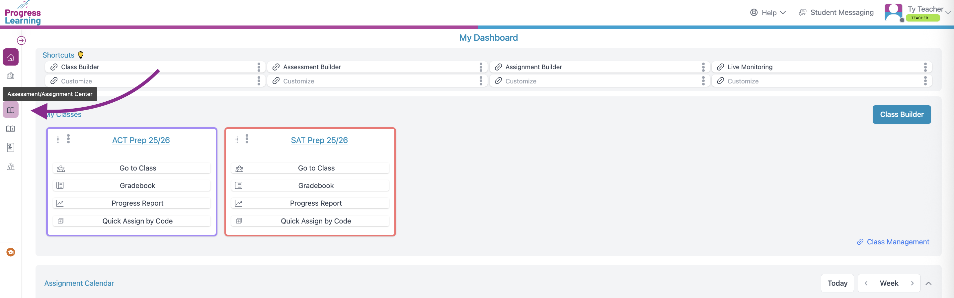954x298 pixels.
Task: Expand the Help dropdown menu
Action: click(768, 13)
